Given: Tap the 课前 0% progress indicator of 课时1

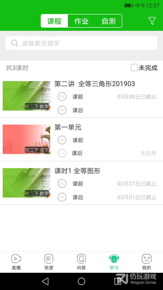Looking at the screenshot, I should coord(62,184).
